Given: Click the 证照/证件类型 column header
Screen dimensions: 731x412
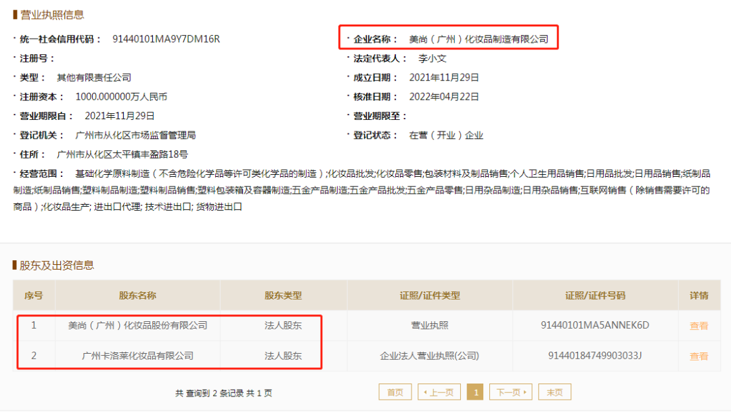Looking at the screenshot, I should tap(429, 295).
